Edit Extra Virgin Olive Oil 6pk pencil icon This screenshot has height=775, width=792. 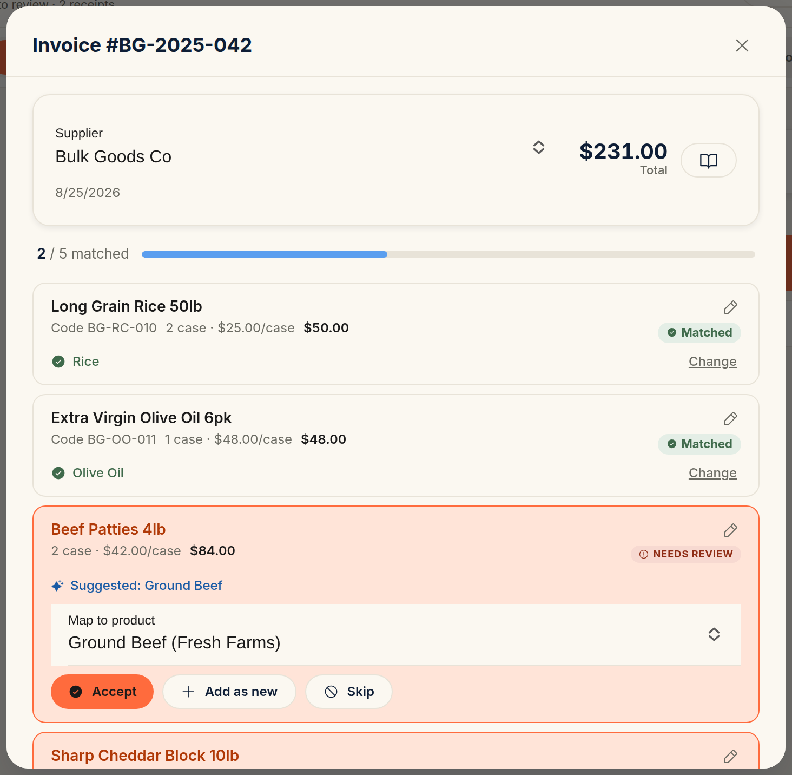pos(730,419)
